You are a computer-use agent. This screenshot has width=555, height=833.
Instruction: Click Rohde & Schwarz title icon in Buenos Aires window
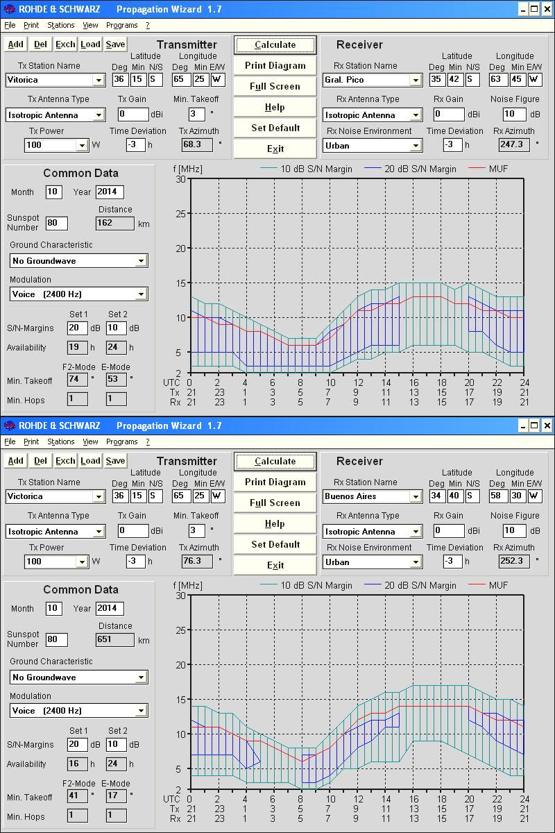click(8, 426)
